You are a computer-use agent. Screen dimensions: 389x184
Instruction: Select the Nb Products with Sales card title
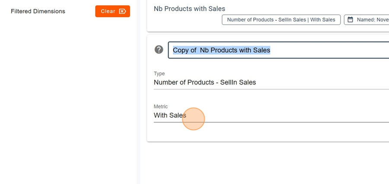click(x=189, y=9)
